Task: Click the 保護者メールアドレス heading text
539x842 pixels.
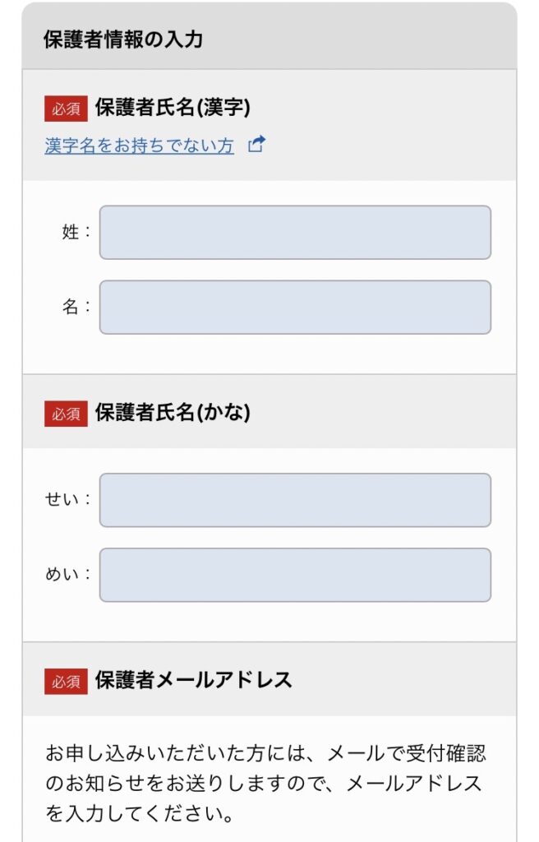Action: tap(193, 680)
